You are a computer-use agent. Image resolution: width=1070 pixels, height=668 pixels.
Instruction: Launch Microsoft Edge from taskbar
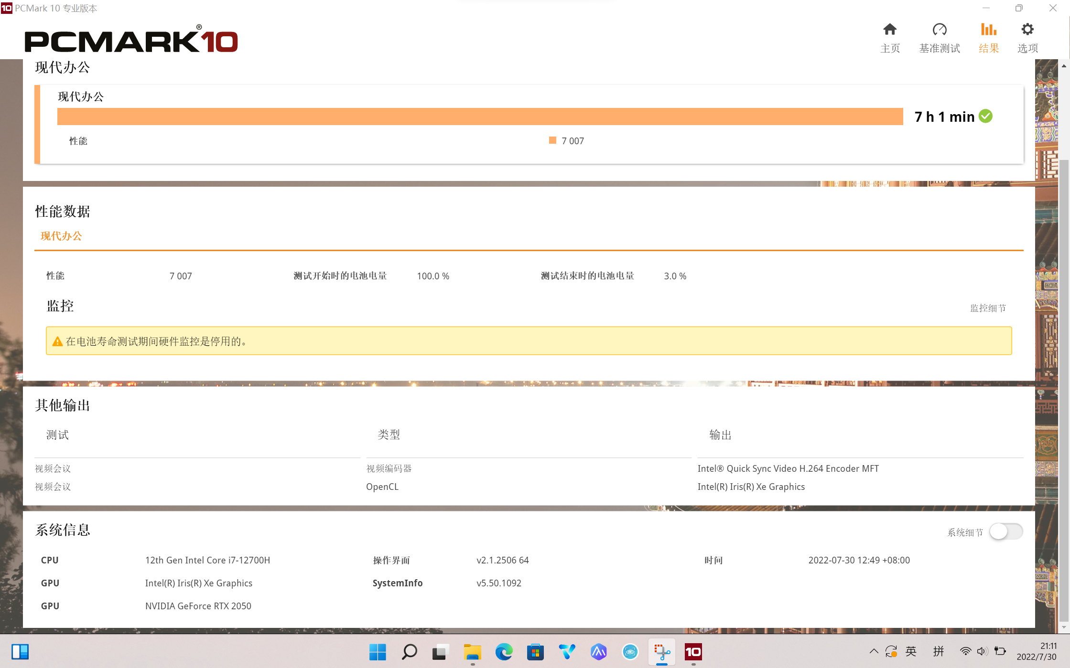click(504, 652)
